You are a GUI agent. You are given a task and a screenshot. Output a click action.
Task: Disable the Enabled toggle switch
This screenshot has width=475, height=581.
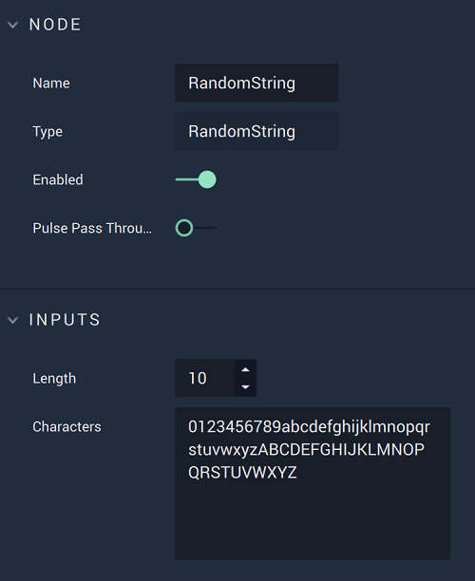(x=196, y=179)
